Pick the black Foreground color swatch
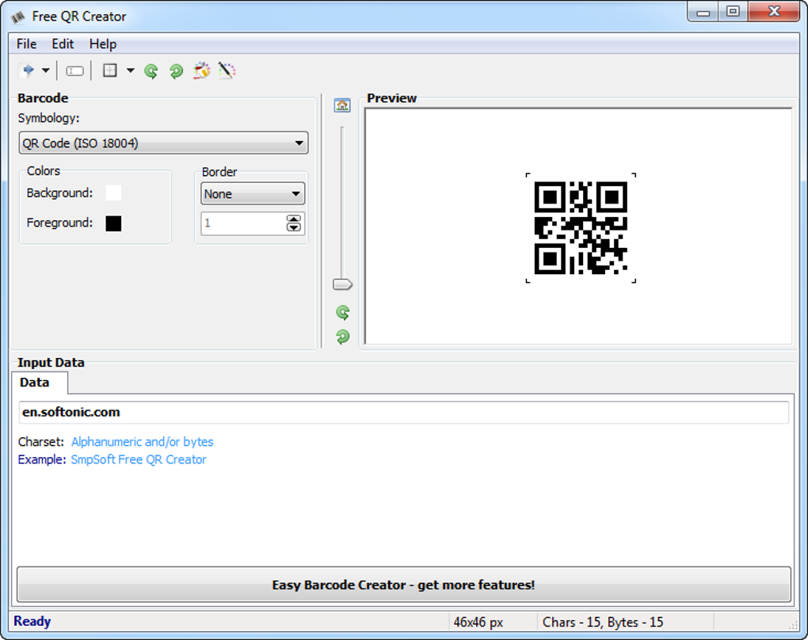 pyautogui.click(x=113, y=223)
